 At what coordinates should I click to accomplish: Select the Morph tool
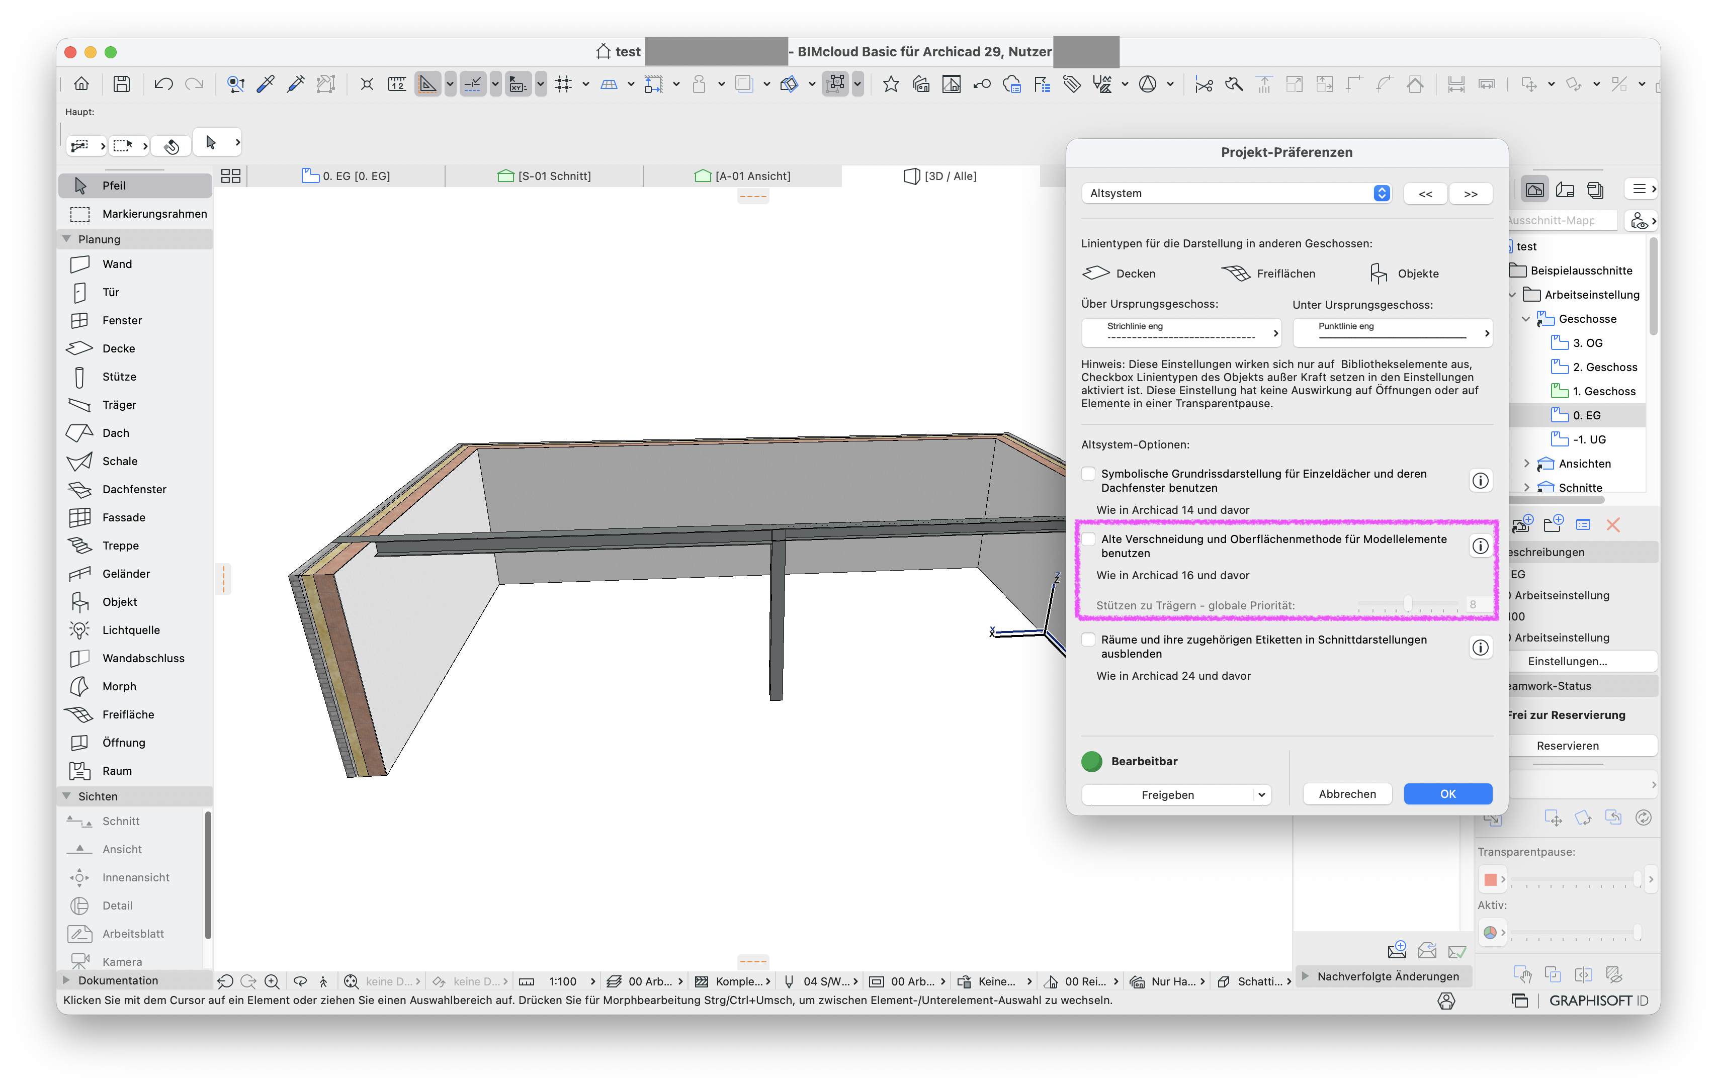click(x=135, y=686)
